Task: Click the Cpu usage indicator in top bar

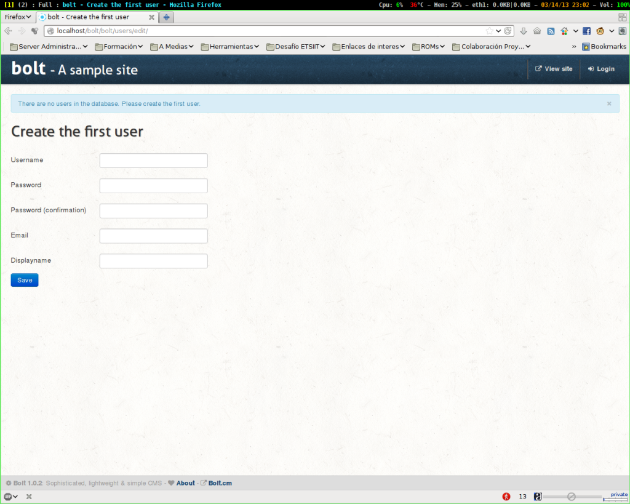Action: 391,5
